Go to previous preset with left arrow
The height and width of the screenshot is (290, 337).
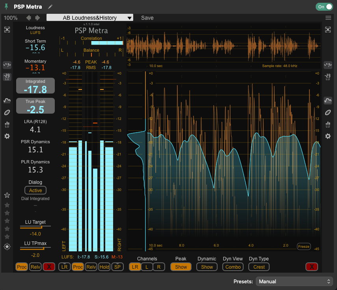29,18
